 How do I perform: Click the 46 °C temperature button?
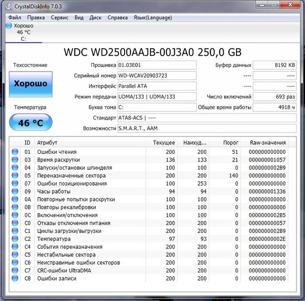[x=31, y=122]
